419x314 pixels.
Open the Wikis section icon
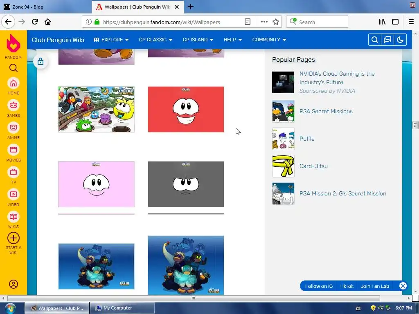[x=14, y=217]
